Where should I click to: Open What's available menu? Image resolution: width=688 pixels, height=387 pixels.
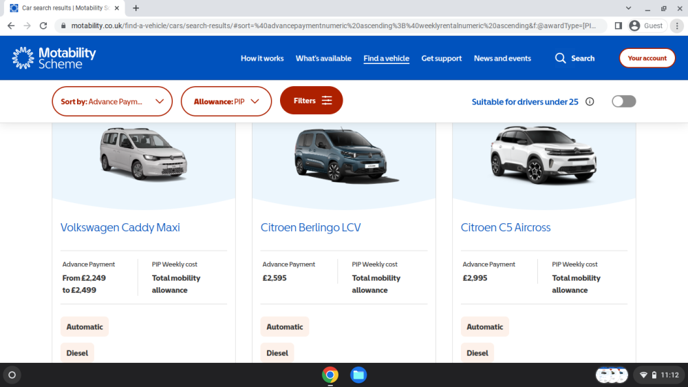click(x=323, y=58)
